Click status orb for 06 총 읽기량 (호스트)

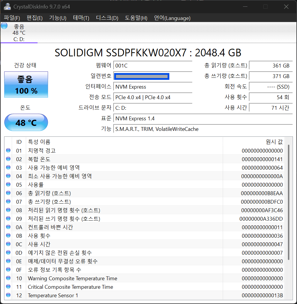coord(8,193)
